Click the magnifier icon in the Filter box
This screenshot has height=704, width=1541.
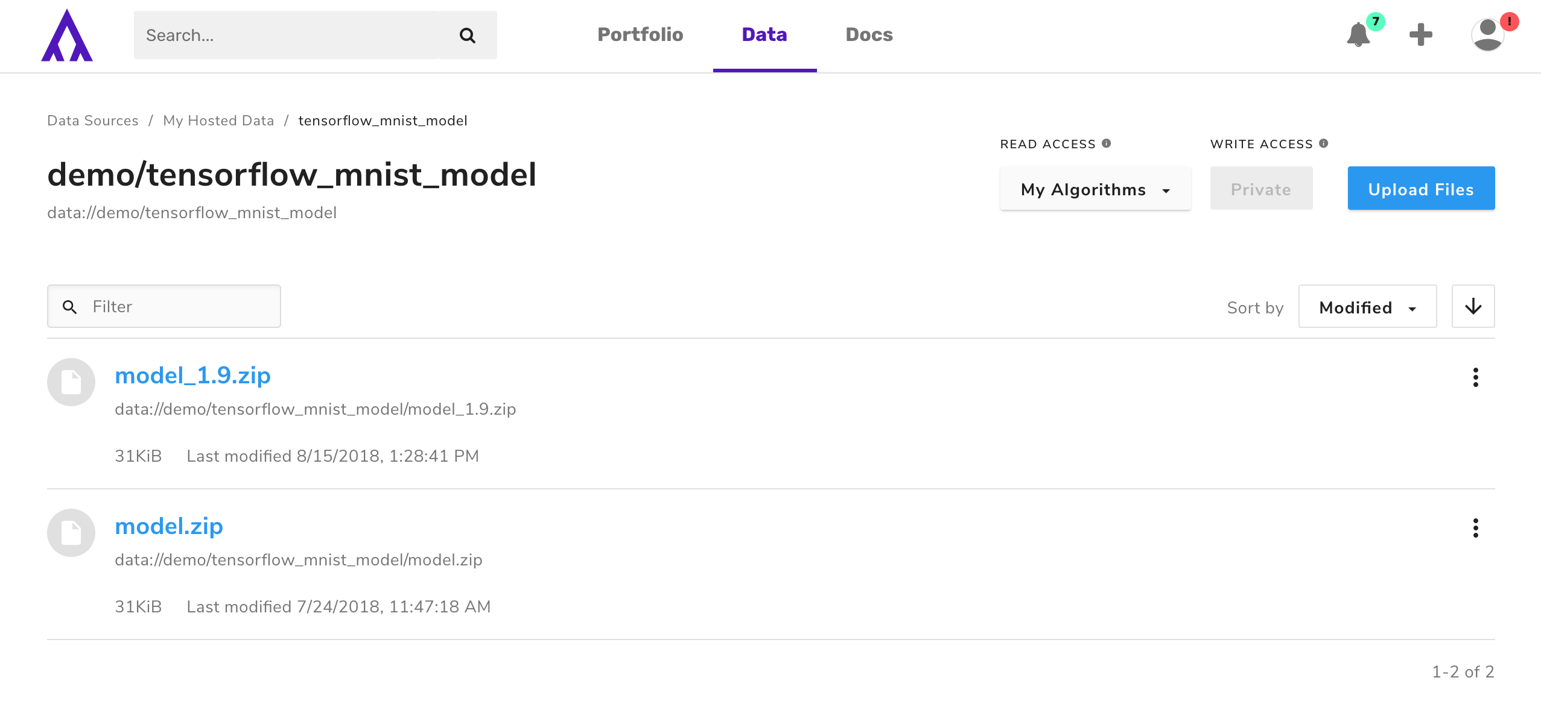pyautogui.click(x=70, y=307)
